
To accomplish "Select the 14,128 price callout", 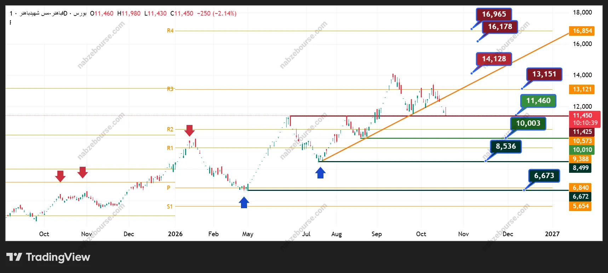I will click(x=494, y=59).
